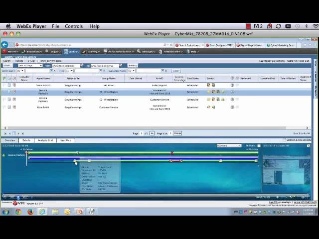Click the From date input field
Screen dimensions: 319x239
point(66,66)
